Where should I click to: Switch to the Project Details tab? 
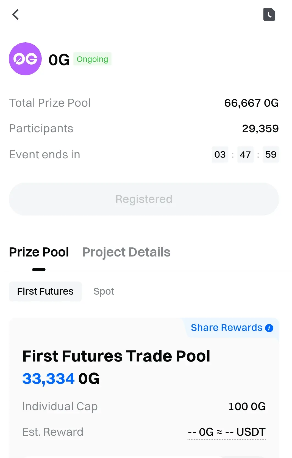126,252
